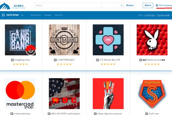Screen dimensions: 172x115
Task: Expand the search category dropdown chevron
Action: (122, 5)
